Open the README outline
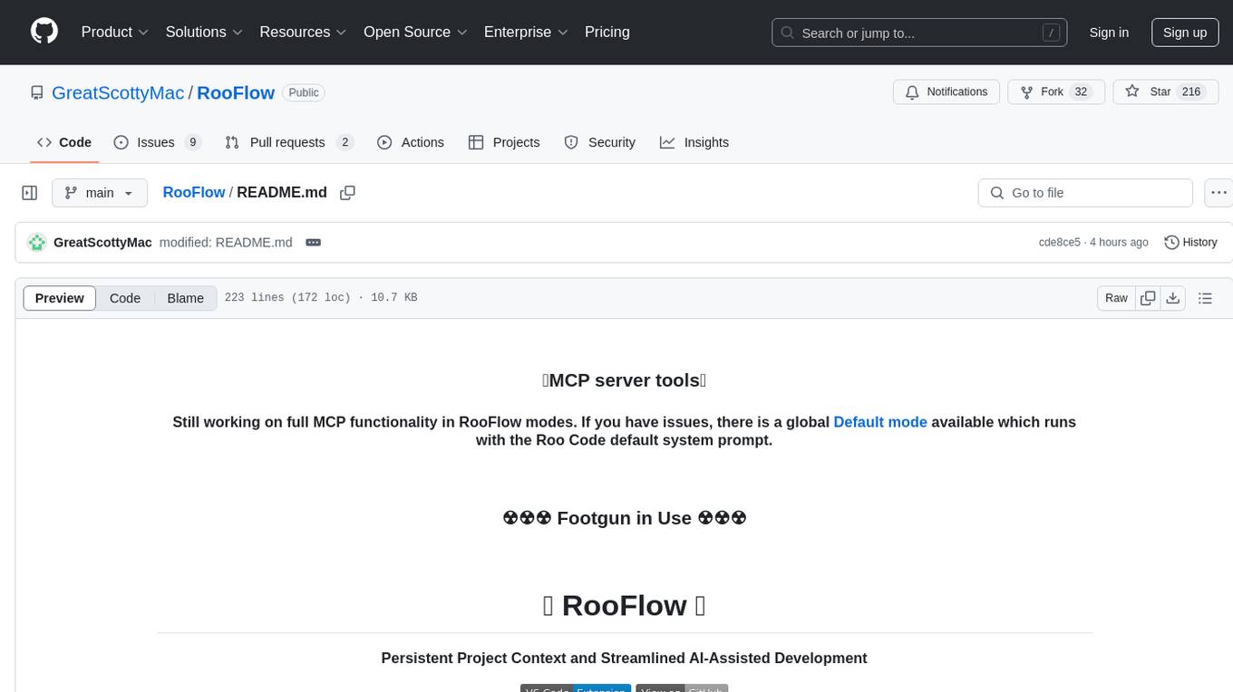Screen dimensions: 1233x692 1205,298
